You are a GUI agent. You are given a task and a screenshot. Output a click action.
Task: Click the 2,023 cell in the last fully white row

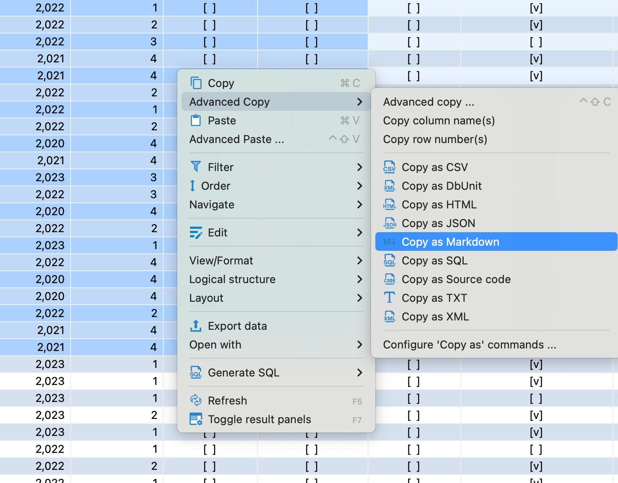point(50,415)
